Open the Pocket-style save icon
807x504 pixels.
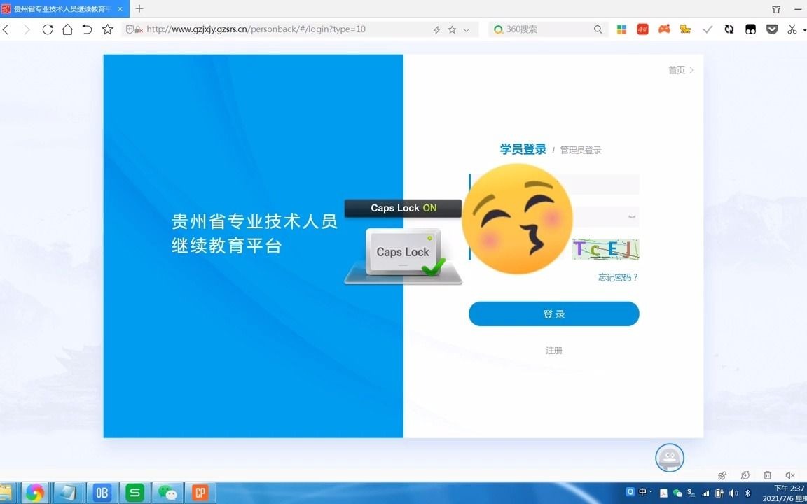[772, 29]
